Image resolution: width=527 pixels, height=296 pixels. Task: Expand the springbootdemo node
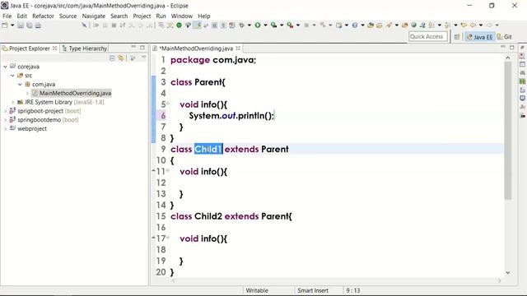5,120
